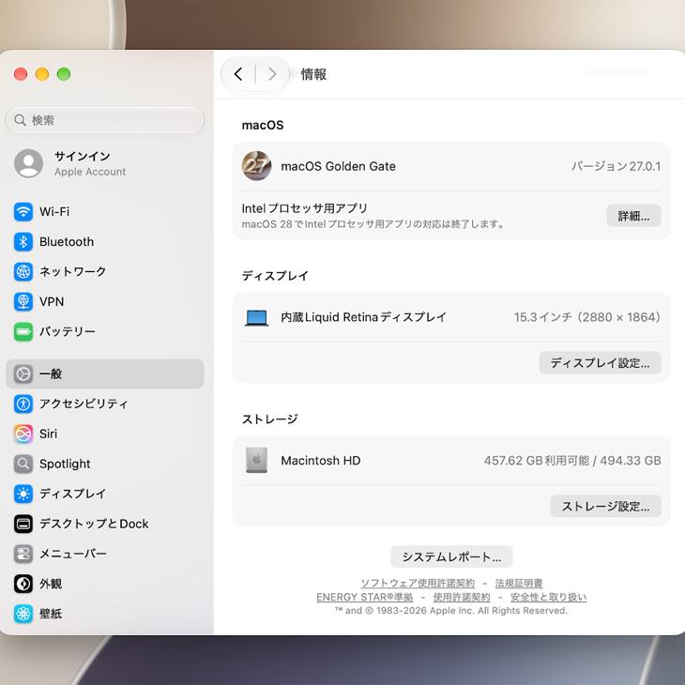Select VPN label in sidebar
This screenshot has height=685, width=685.
pyautogui.click(x=52, y=301)
